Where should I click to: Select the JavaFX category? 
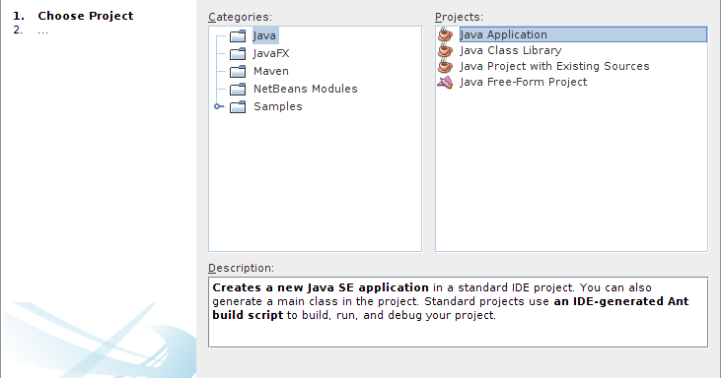click(271, 54)
